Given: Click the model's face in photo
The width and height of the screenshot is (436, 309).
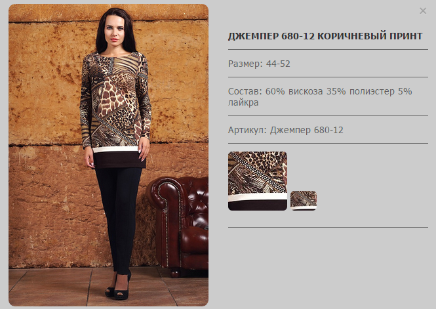Looking at the screenshot, I should click(114, 30).
